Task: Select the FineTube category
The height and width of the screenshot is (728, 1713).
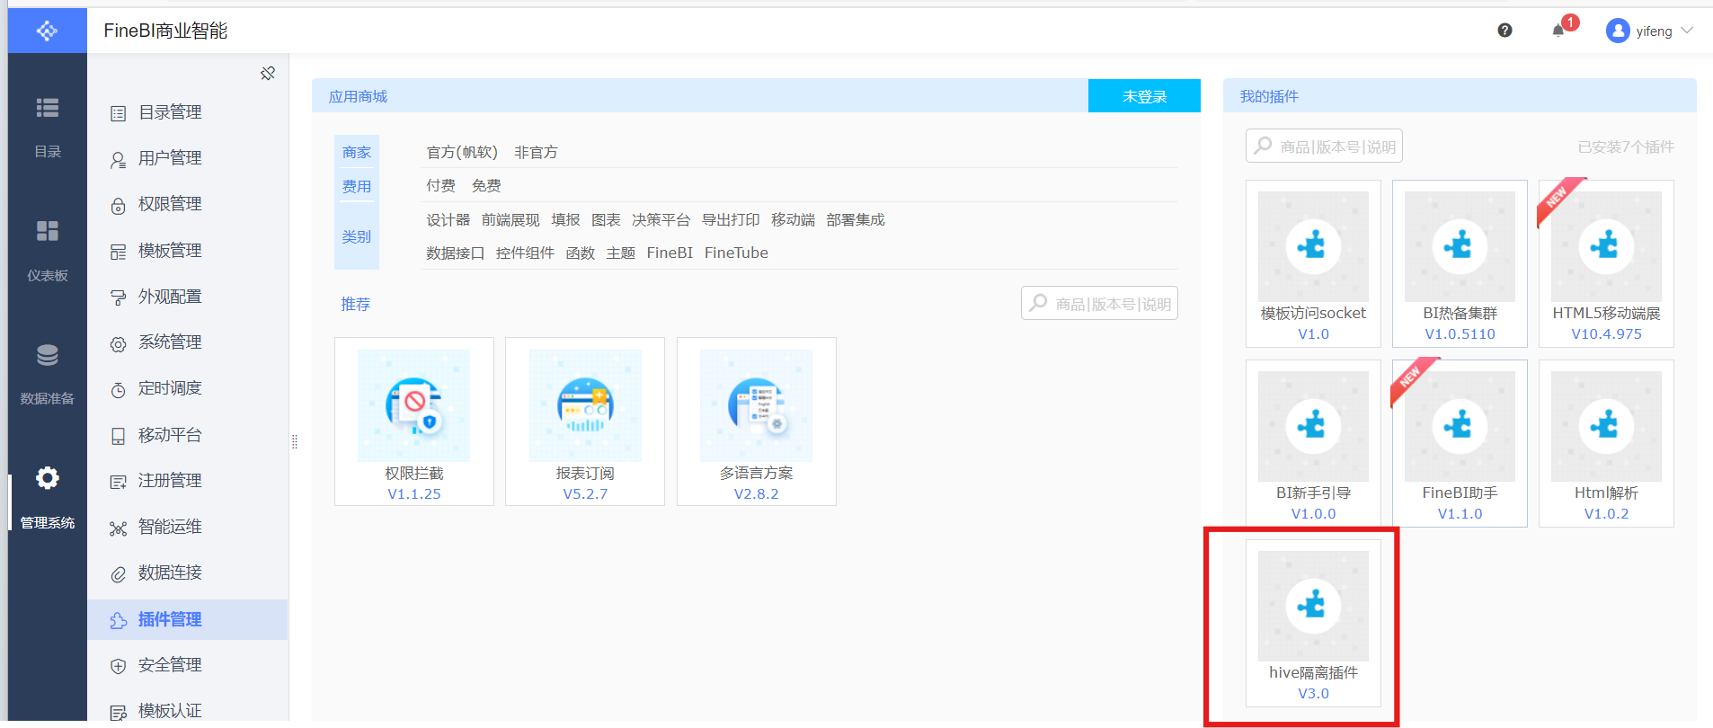Action: click(736, 253)
